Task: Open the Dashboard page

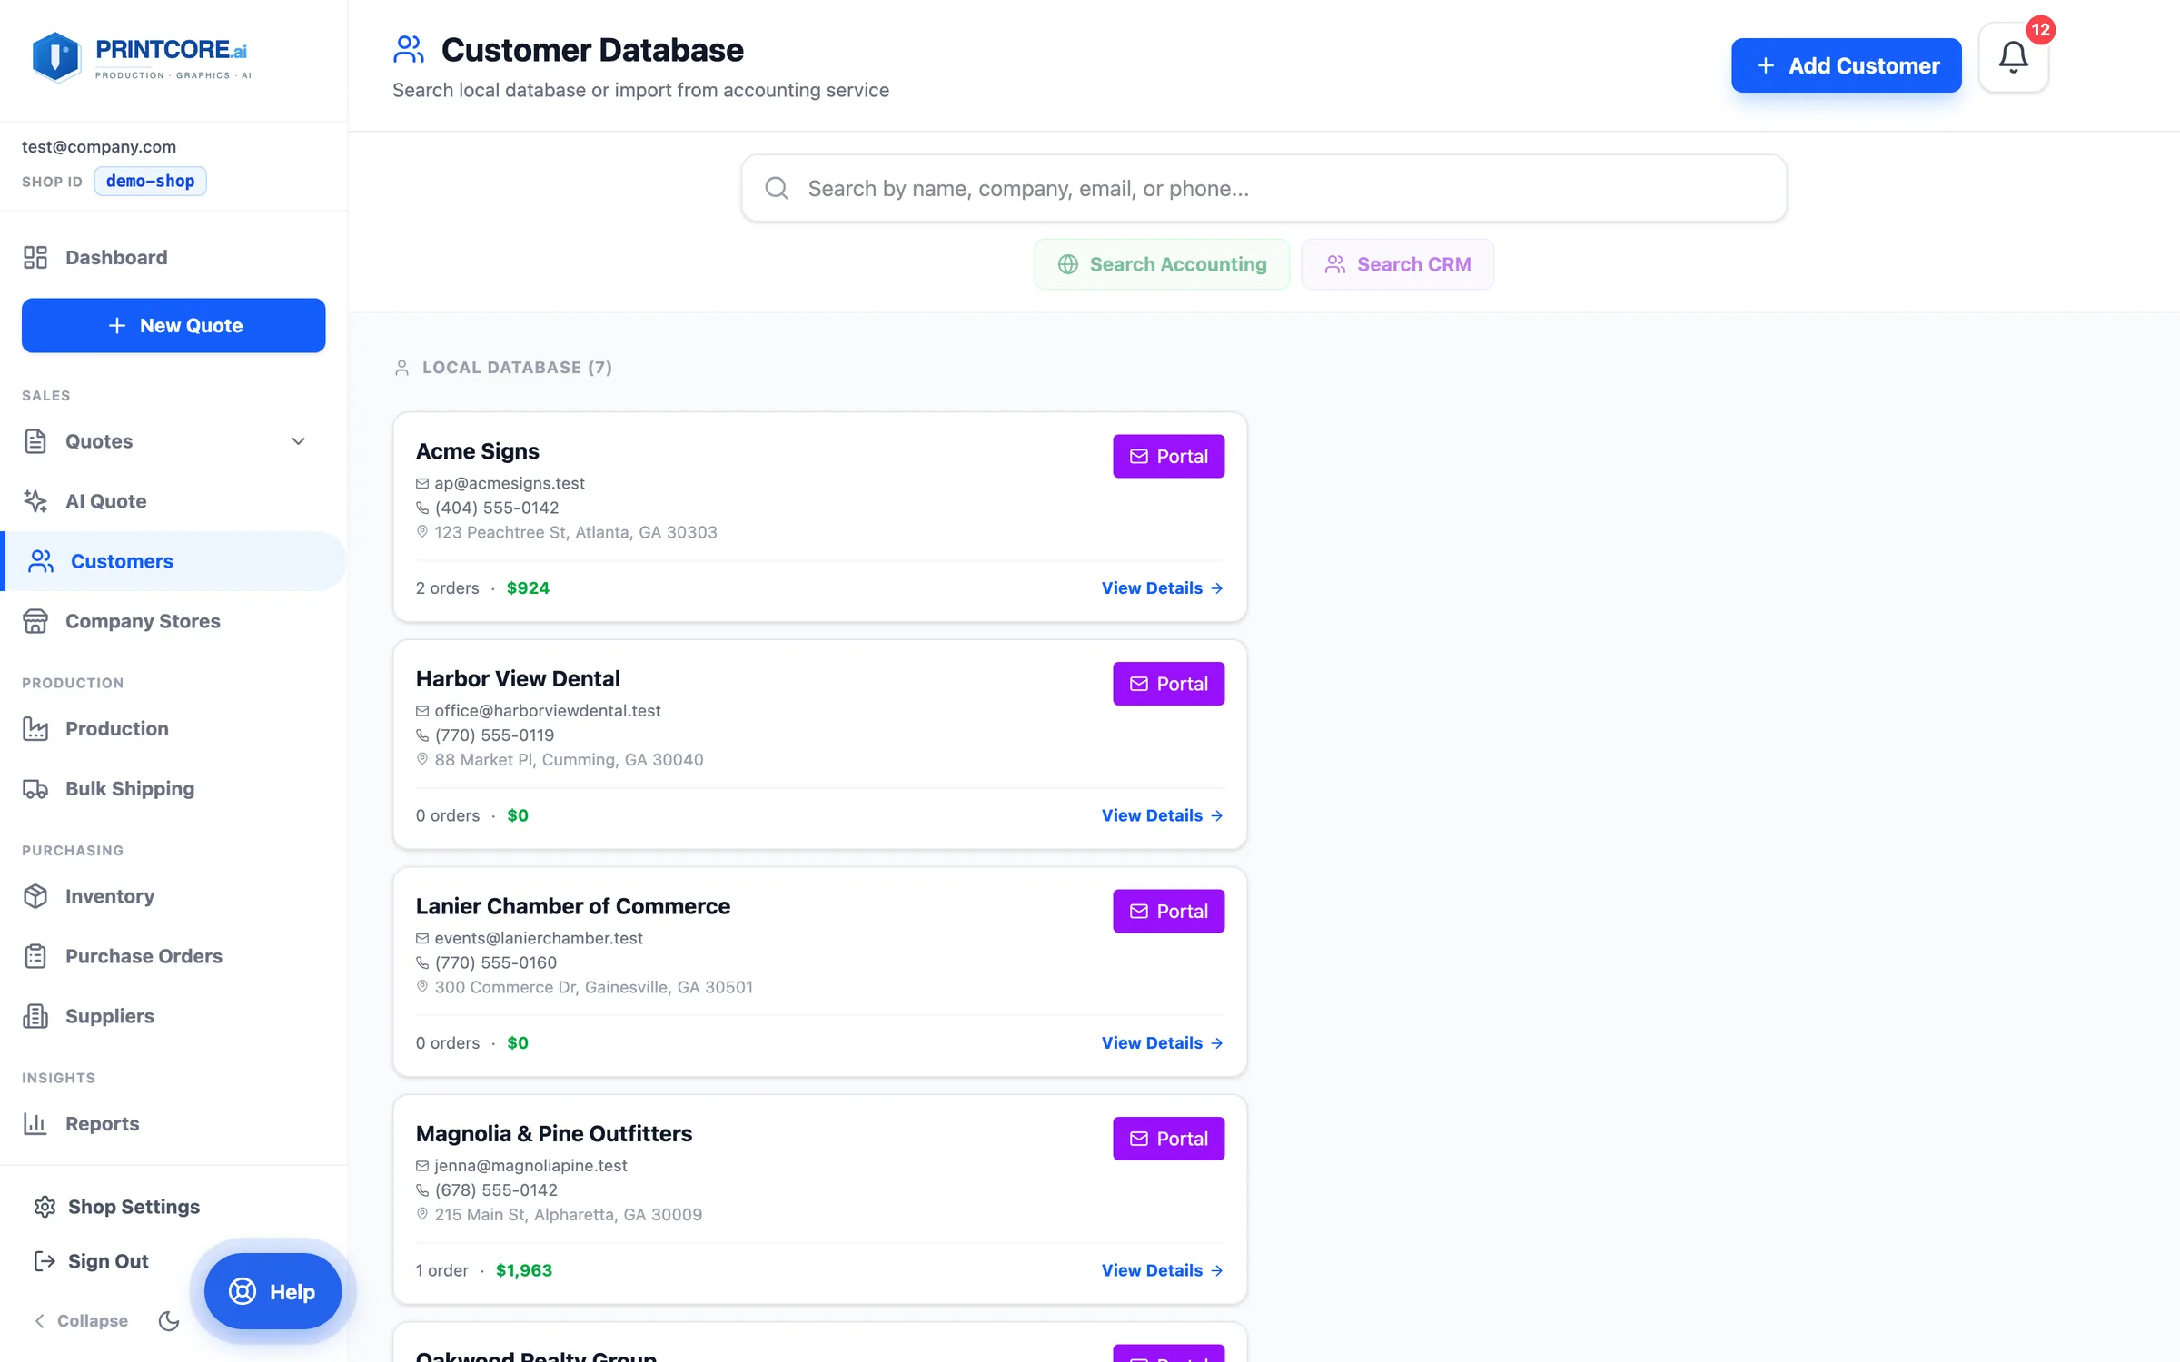Action: pyautogui.click(x=173, y=257)
